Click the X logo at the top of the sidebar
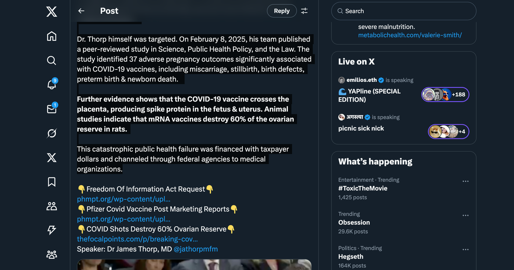This screenshot has height=270, width=514. click(51, 11)
